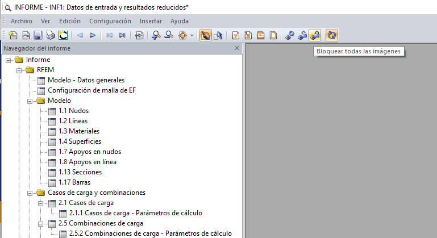Click the table icon beside 1.3 Materiales
Screen dimensions: 437x238
pos(52,132)
